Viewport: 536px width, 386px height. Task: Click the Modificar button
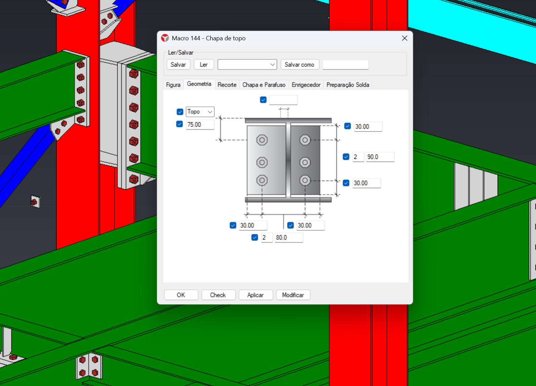pyautogui.click(x=293, y=295)
